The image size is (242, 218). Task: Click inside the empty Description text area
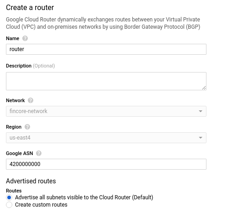coord(106,81)
